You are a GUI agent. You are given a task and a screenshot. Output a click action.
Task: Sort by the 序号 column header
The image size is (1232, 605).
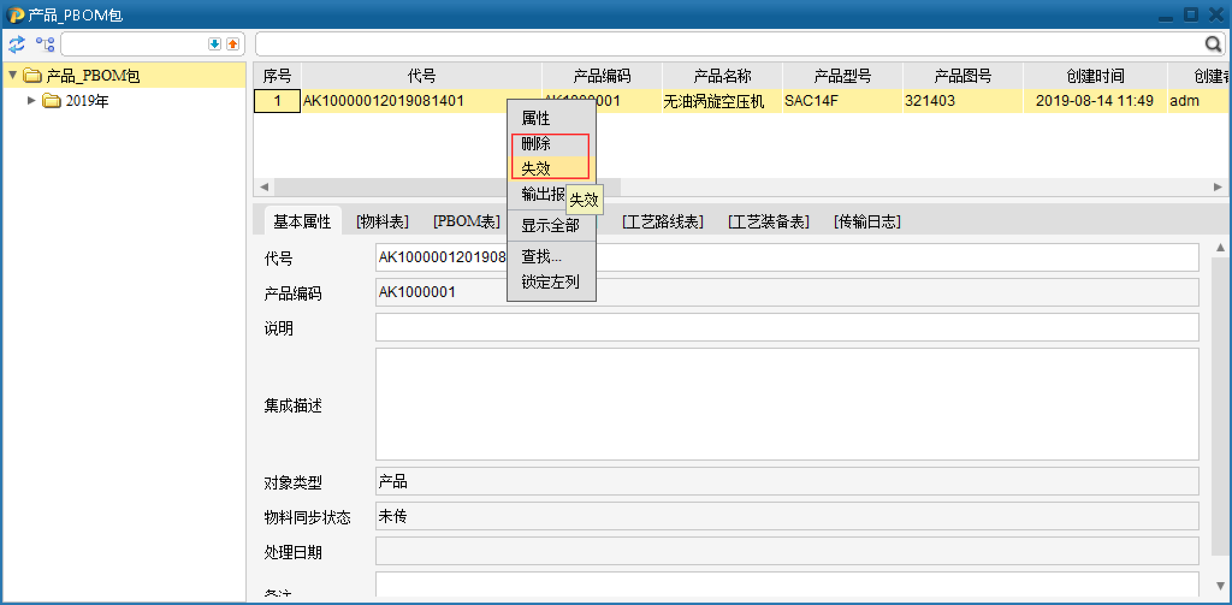tap(277, 76)
